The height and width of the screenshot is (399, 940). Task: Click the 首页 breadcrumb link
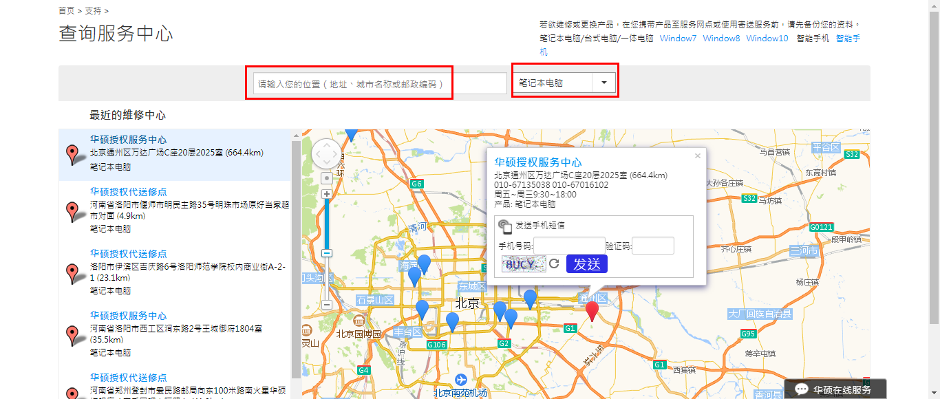pyautogui.click(x=67, y=11)
